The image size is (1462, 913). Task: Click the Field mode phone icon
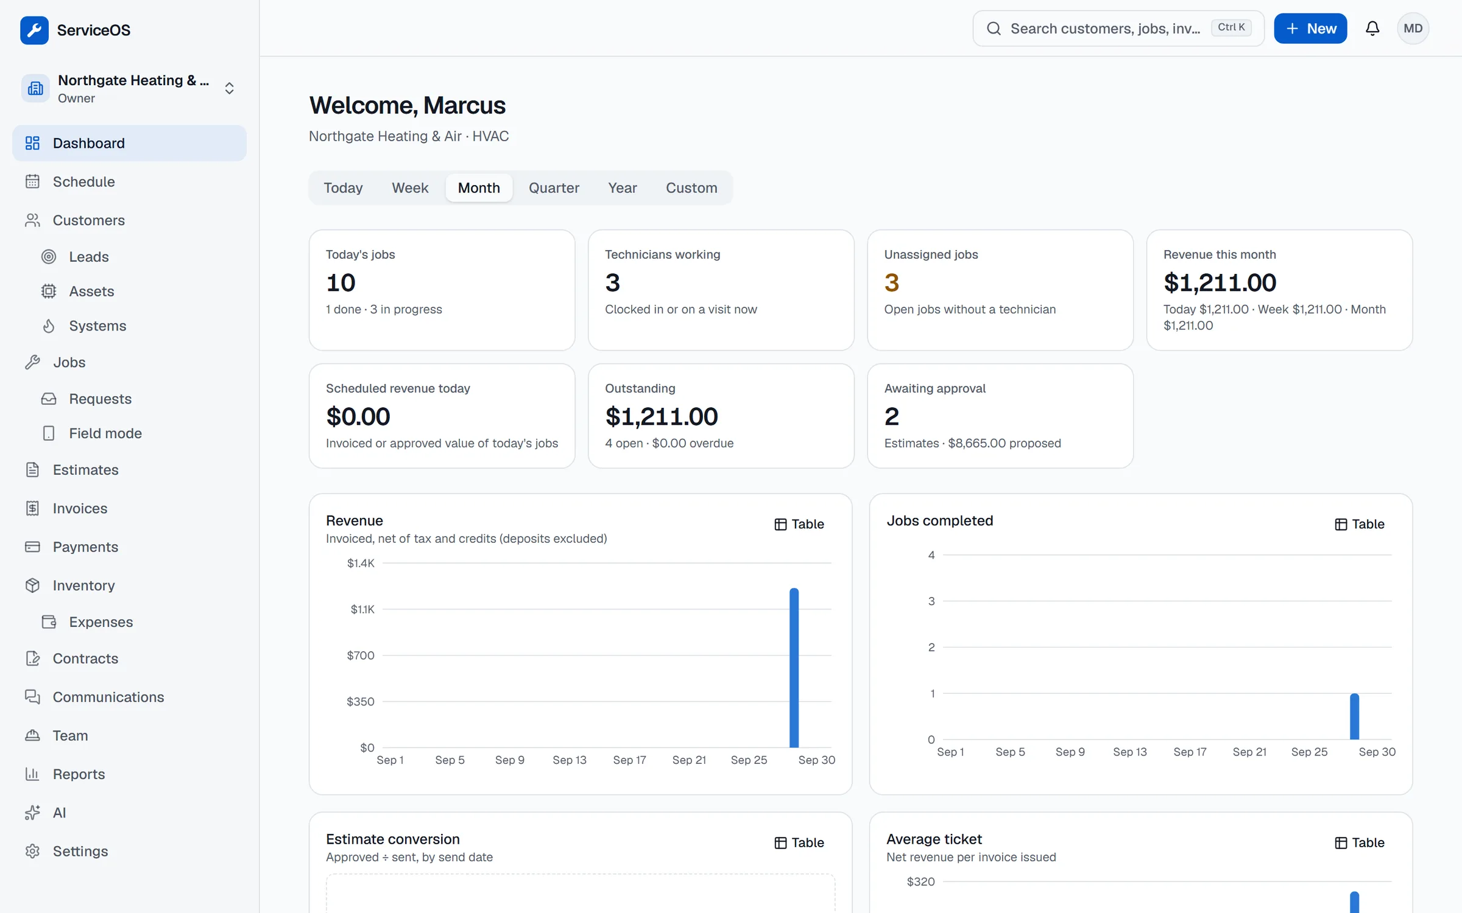pos(49,433)
